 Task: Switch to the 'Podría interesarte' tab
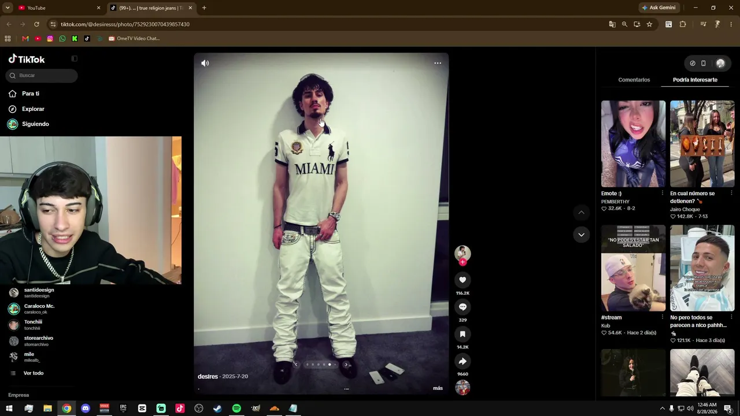pos(695,80)
